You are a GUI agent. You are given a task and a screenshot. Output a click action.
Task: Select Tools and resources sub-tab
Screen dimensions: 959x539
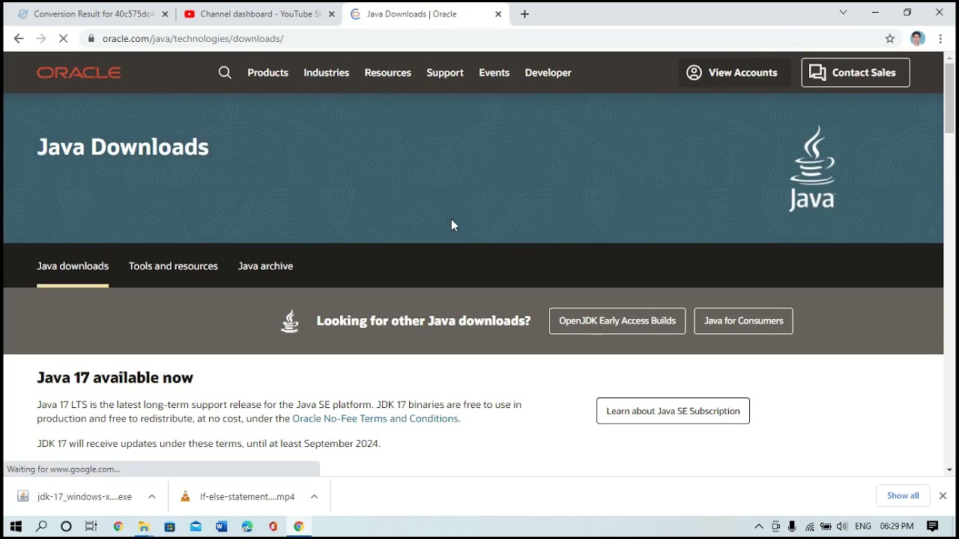(x=173, y=266)
